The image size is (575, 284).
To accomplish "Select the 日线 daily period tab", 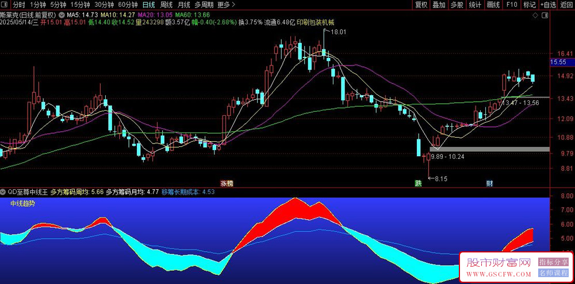I will pos(148,5).
